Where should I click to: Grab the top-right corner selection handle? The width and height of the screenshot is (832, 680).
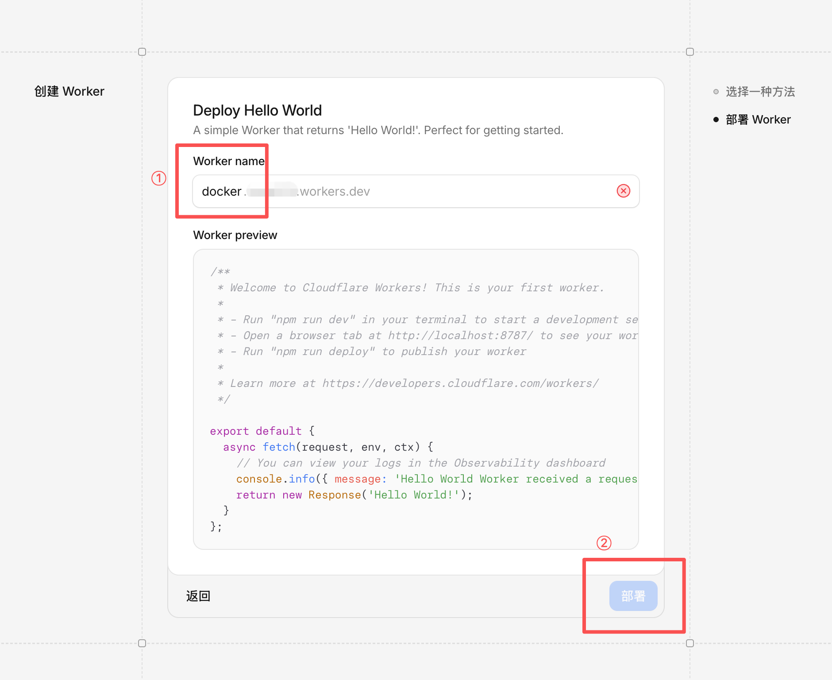pyautogui.click(x=689, y=52)
